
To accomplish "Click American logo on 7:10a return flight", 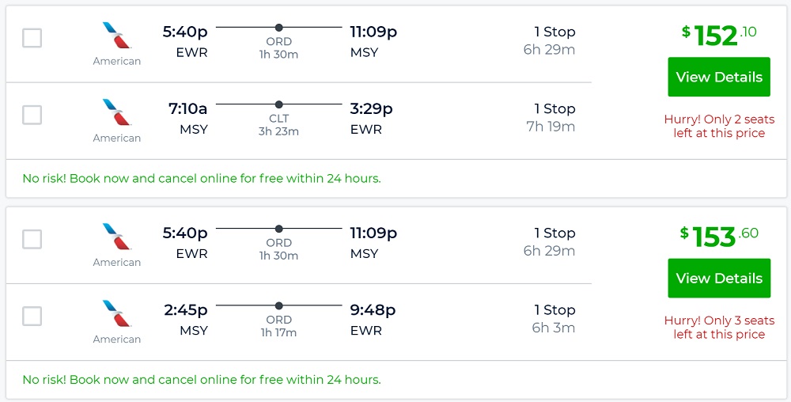I will (x=116, y=112).
